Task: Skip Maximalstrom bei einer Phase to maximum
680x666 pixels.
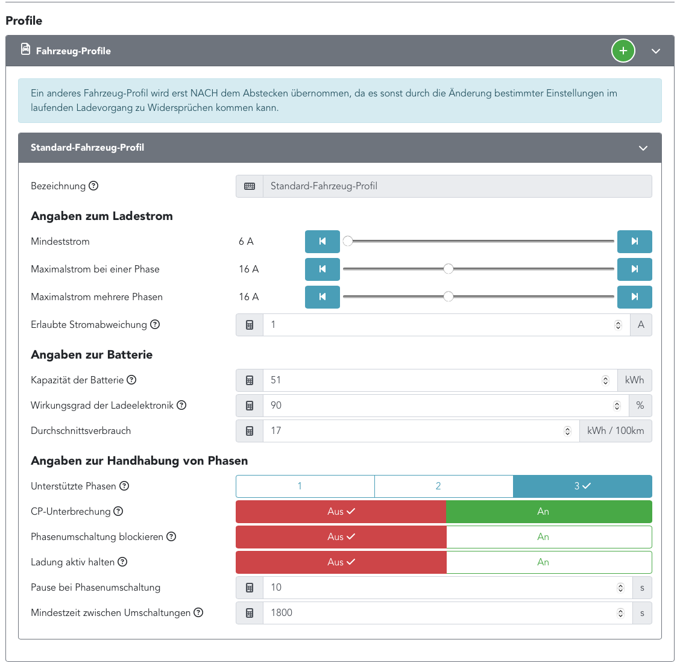Action: [x=634, y=269]
